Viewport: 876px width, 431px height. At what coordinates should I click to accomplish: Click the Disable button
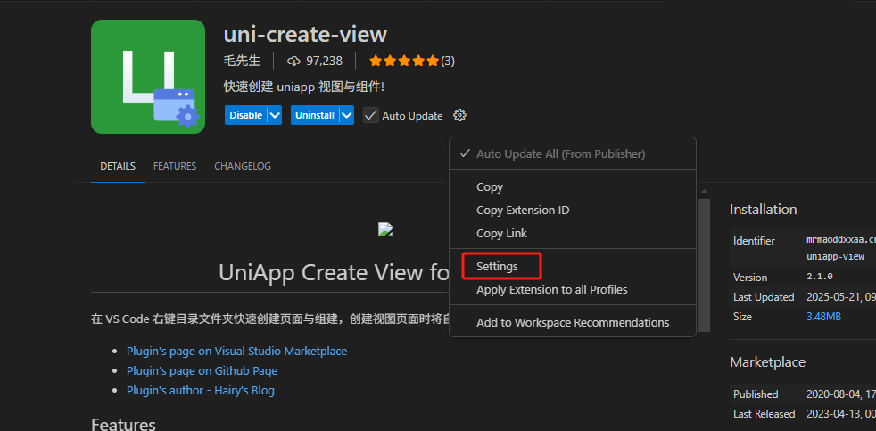tap(246, 115)
